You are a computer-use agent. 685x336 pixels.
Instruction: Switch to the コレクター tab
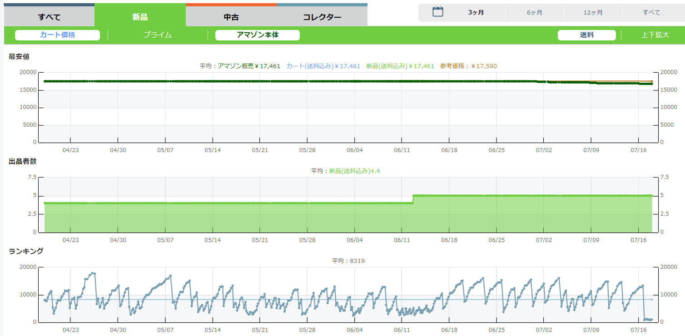pyautogui.click(x=322, y=17)
